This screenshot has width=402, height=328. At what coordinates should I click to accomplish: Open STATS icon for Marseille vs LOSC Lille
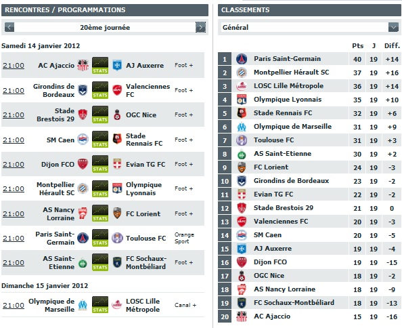point(100,305)
